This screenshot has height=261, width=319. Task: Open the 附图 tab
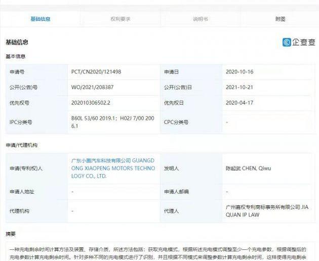[x=280, y=19]
